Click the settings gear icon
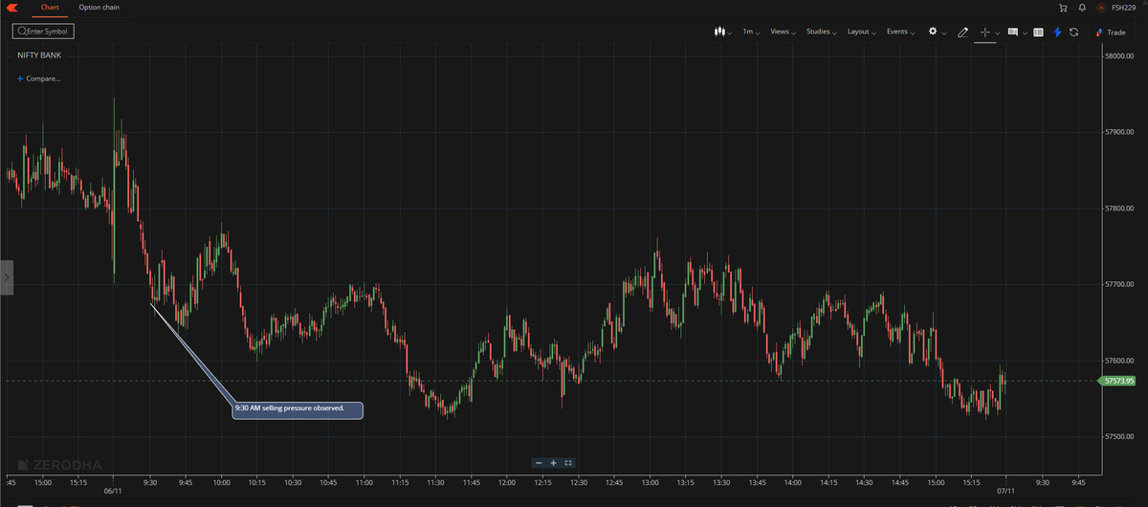The height and width of the screenshot is (507, 1148). (x=933, y=32)
